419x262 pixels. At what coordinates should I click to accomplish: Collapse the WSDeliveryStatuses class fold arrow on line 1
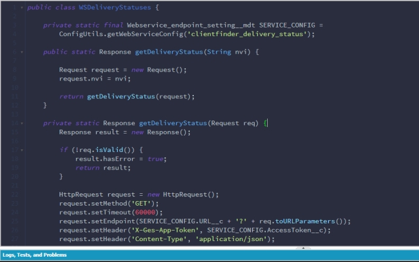22,7
